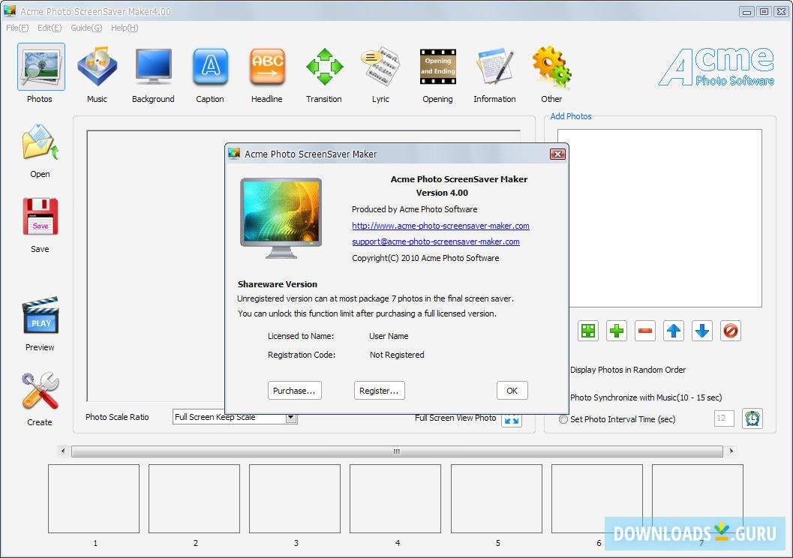Screen dimensions: 793x558
Task: Add a photo with green plus icon
Action: click(617, 331)
